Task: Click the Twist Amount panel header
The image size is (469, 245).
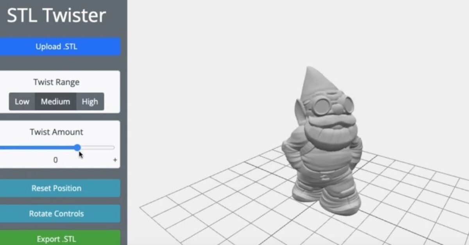Action: click(56, 132)
